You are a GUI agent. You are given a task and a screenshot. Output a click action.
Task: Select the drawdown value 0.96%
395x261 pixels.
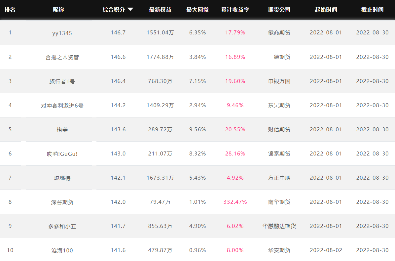(197, 250)
